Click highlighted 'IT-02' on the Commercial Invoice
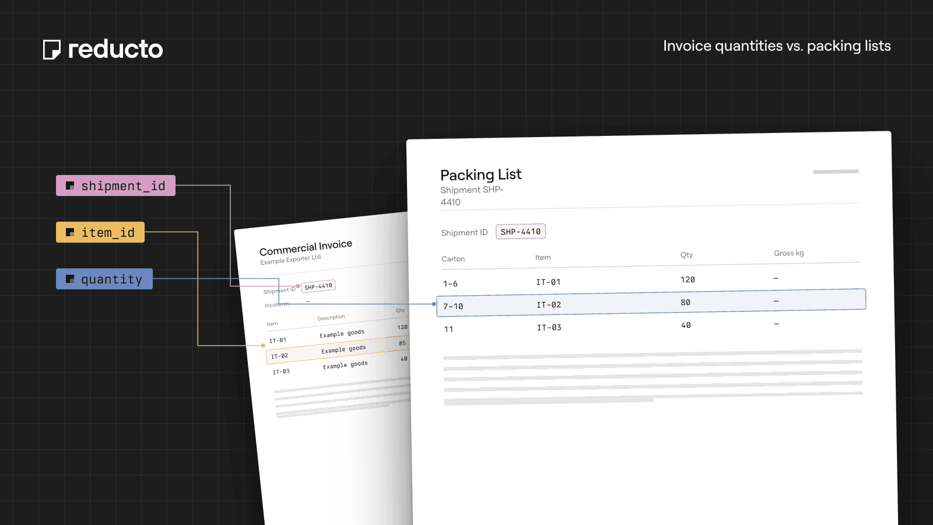 [279, 356]
